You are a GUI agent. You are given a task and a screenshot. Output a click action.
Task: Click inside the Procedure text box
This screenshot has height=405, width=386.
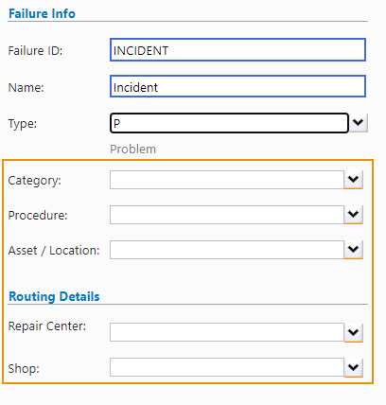click(227, 215)
